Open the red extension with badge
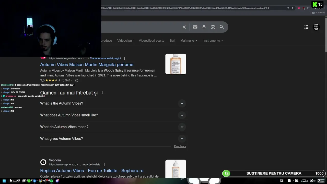 click(x=303, y=8)
